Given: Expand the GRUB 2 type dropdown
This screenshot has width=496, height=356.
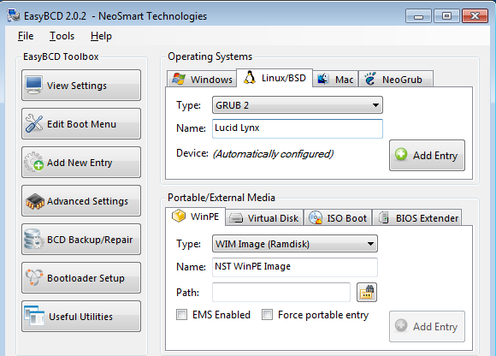Looking at the screenshot, I should [298, 105].
